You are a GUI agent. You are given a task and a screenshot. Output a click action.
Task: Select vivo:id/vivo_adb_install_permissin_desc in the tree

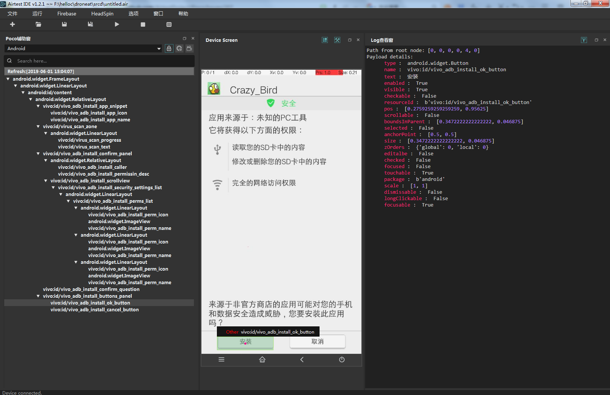[103, 174]
